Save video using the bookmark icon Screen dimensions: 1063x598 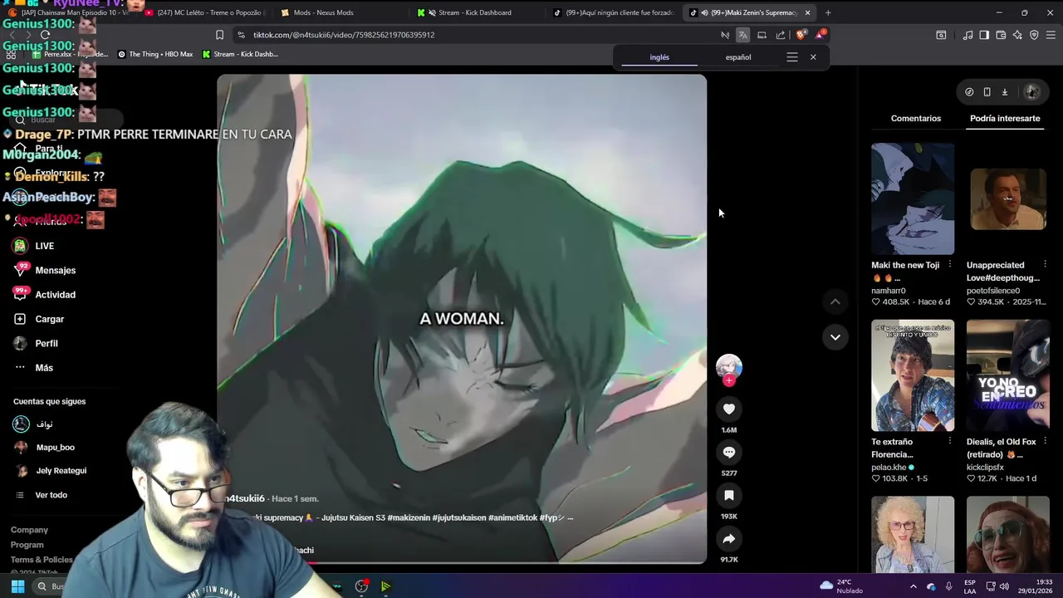click(729, 495)
